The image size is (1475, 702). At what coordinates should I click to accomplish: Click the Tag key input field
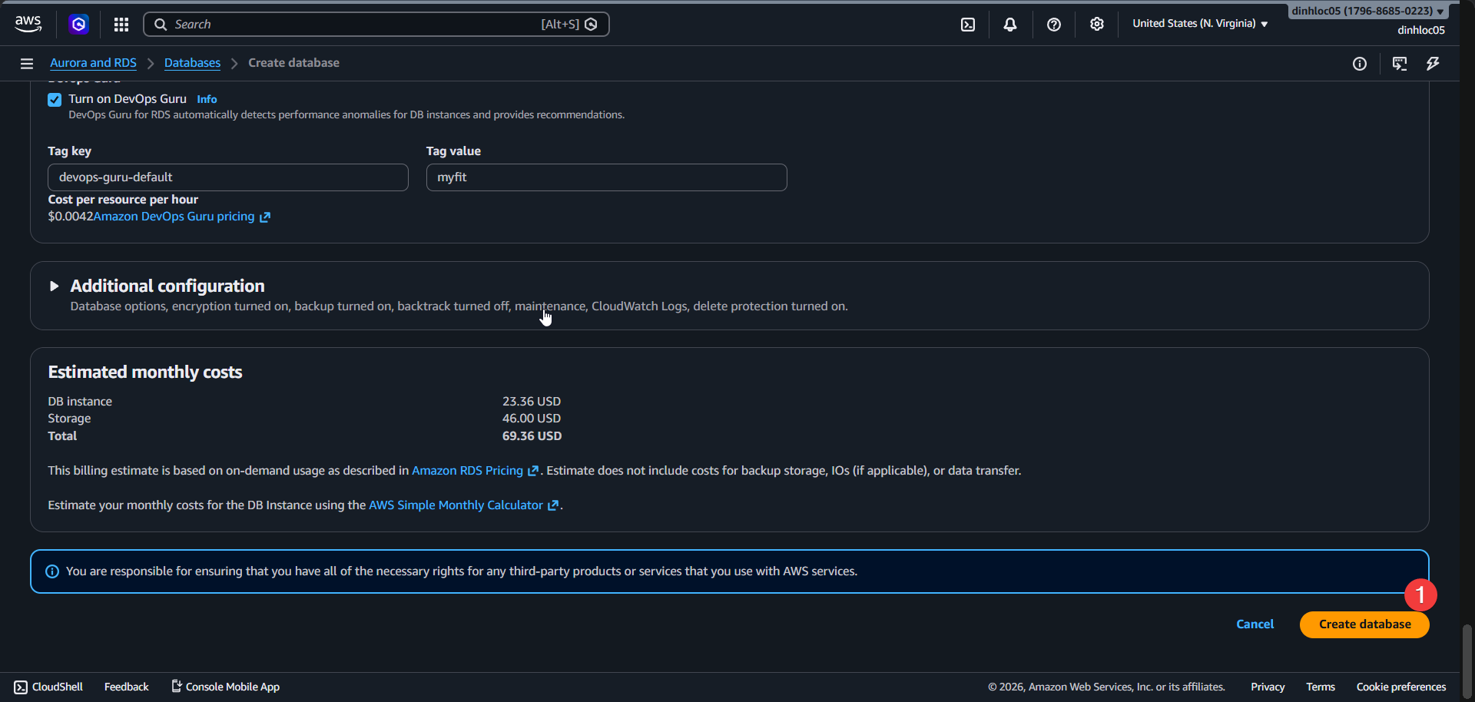click(x=228, y=177)
